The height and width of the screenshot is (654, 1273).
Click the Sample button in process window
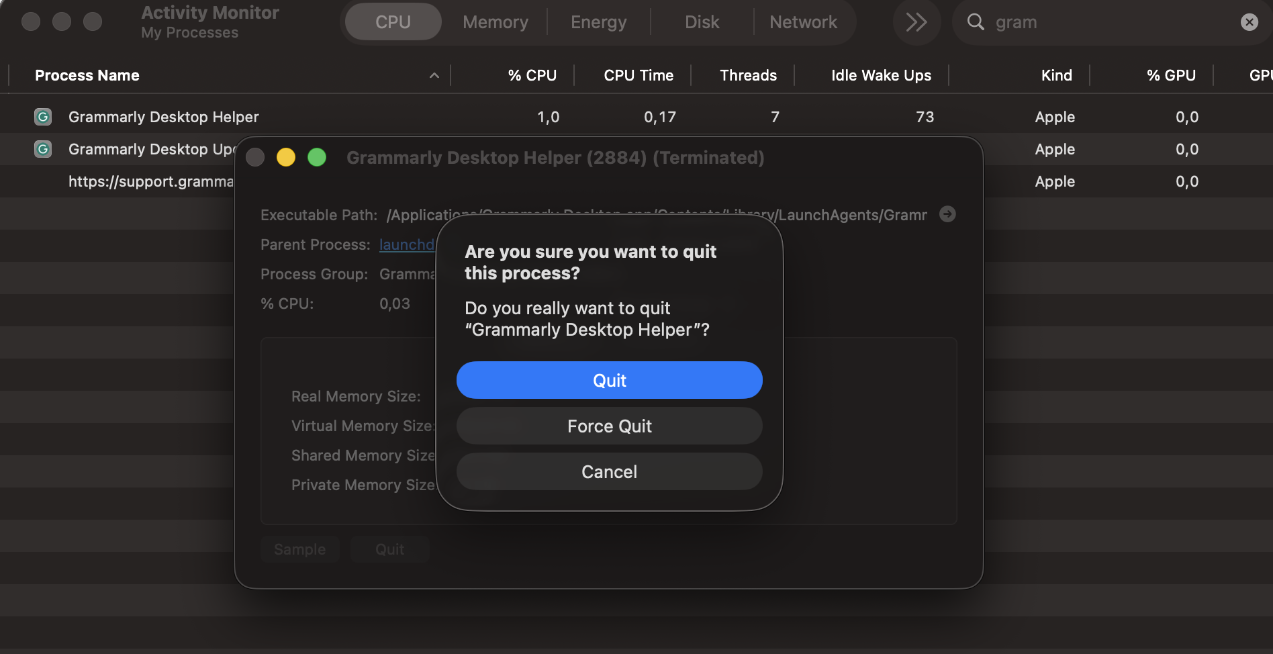[x=300, y=549]
